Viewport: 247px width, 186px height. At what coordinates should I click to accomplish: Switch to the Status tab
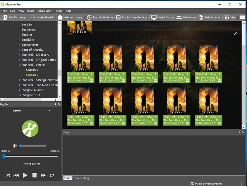pyautogui.click(x=68, y=178)
